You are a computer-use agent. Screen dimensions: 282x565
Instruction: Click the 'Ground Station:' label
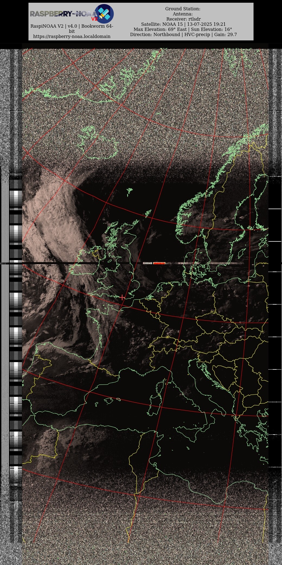pos(183,9)
